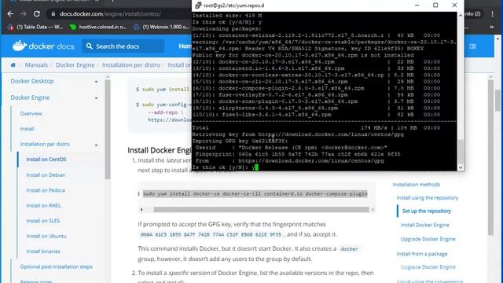Jump to Installation methods section

(416, 185)
